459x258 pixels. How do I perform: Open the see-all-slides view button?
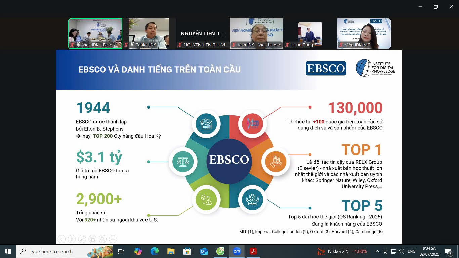(x=92, y=239)
